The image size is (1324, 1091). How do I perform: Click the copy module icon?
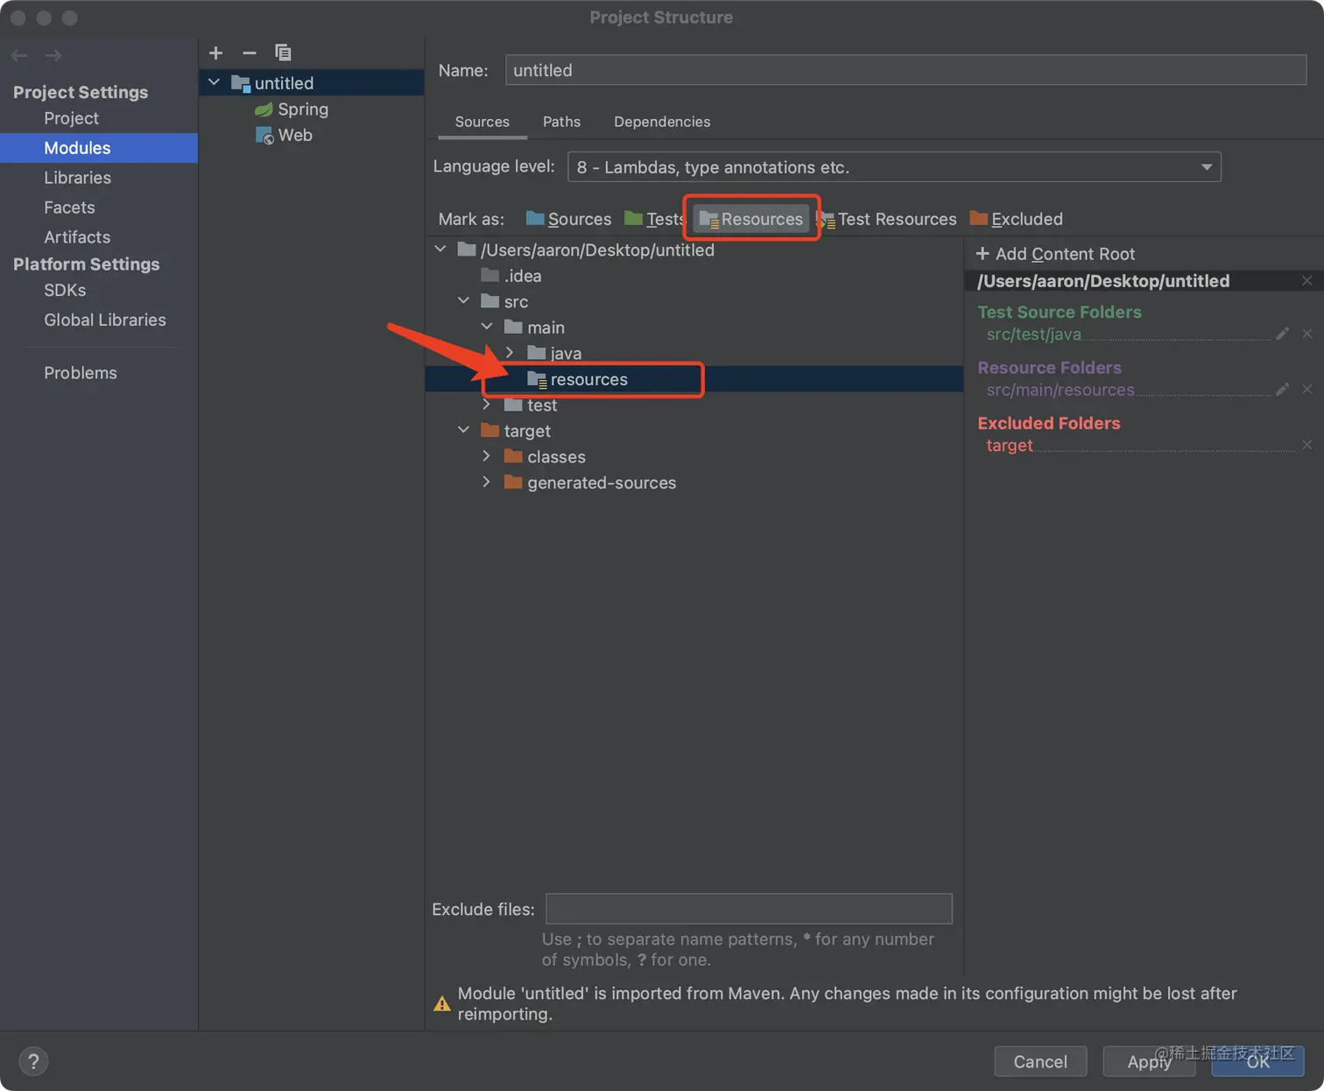point(283,53)
